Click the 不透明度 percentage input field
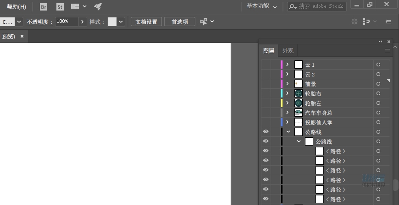This screenshot has height=205, width=399. click(66, 22)
